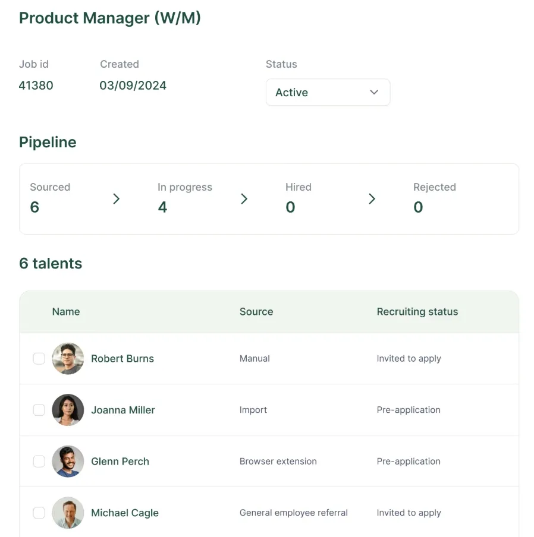Click Michael Cagle's profile photo
The height and width of the screenshot is (537, 534).
click(68, 513)
